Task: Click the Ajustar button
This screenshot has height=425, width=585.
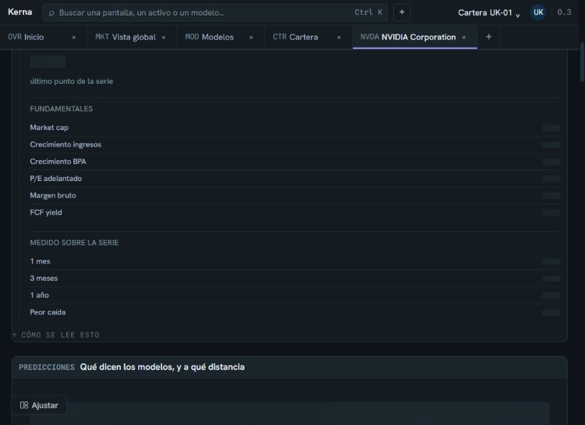Action: pyautogui.click(x=39, y=405)
